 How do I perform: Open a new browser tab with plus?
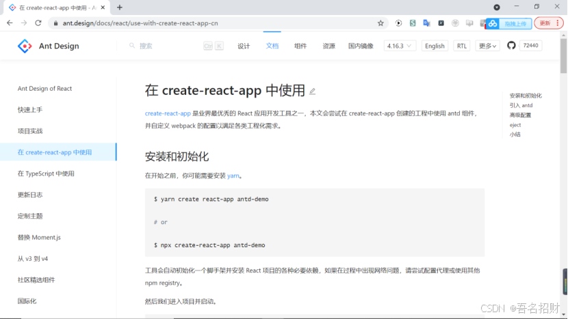[x=120, y=8]
